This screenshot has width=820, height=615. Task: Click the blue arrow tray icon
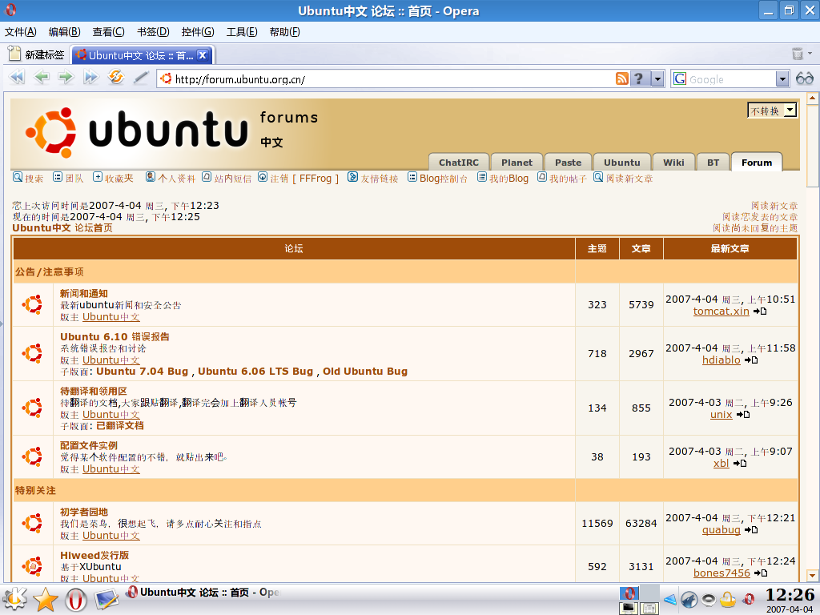[670, 599]
